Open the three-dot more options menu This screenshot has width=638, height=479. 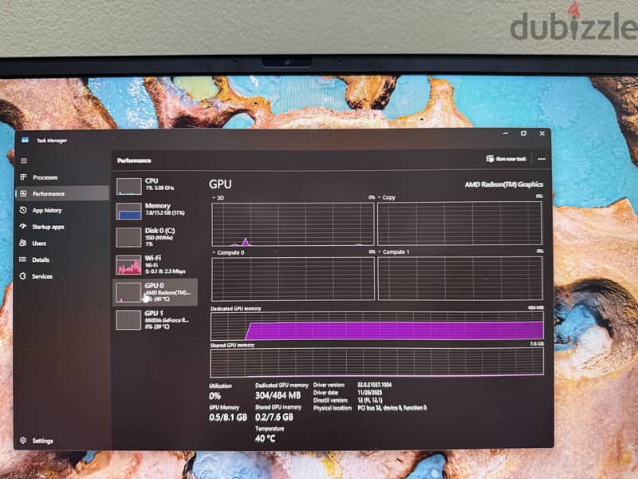click(x=542, y=159)
